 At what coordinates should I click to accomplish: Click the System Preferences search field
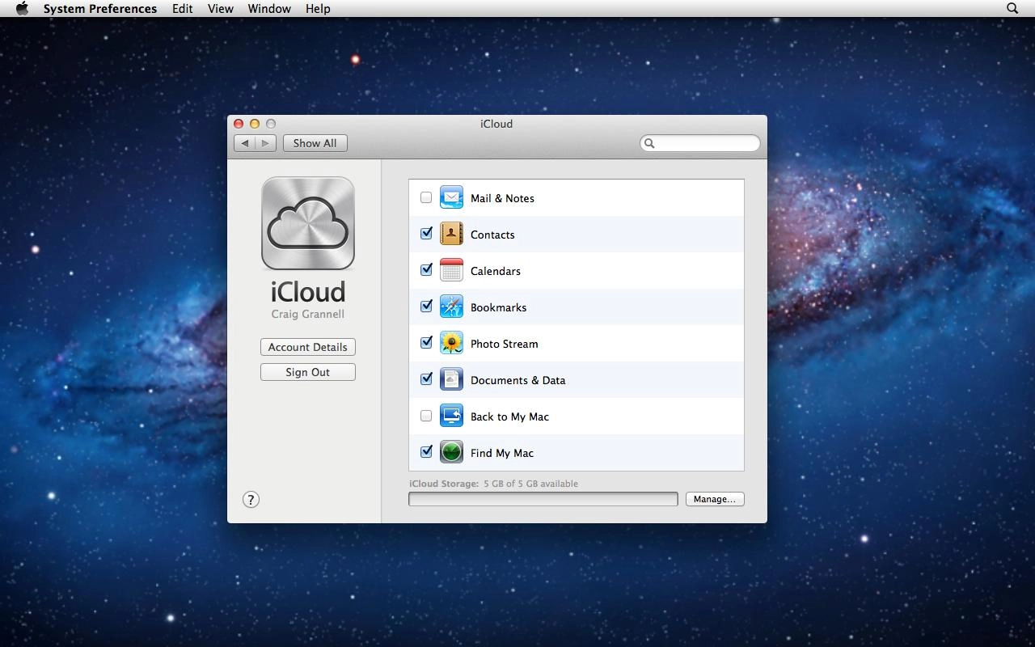pos(700,143)
